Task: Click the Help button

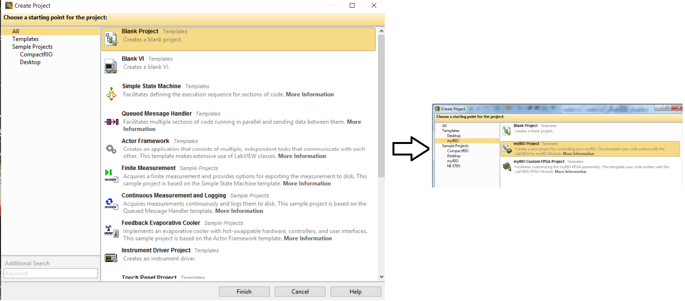Action: tap(356, 291)
